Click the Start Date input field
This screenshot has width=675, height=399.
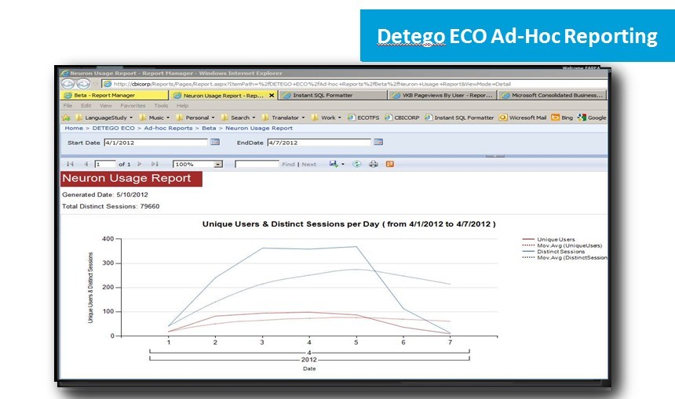point(156,143)
